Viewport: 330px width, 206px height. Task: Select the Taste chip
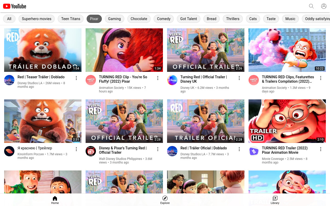click(271, 19)
